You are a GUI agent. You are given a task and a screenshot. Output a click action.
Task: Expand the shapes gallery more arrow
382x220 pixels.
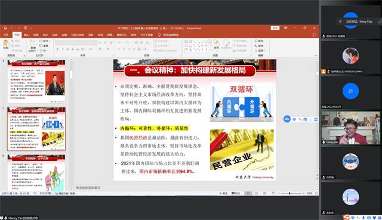[210, 50]
